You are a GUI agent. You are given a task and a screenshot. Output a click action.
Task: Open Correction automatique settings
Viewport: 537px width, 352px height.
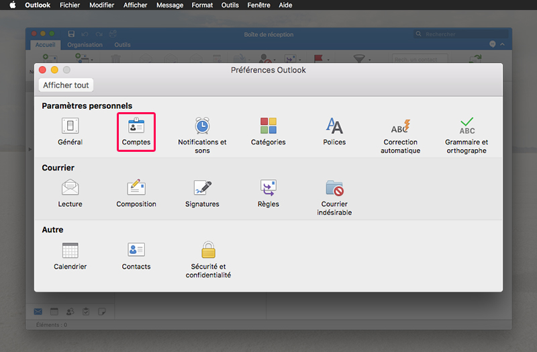pos(400,136)
